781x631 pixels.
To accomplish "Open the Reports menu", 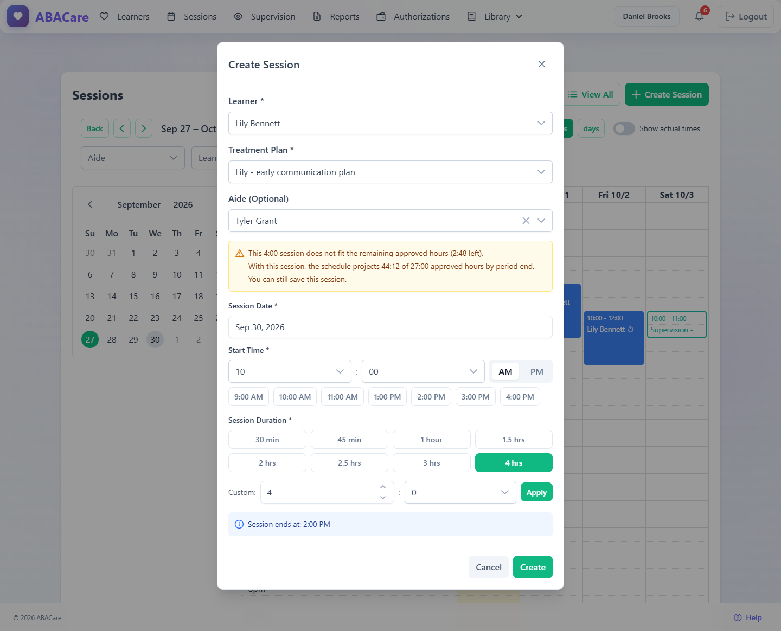I will tap(336, 16).
